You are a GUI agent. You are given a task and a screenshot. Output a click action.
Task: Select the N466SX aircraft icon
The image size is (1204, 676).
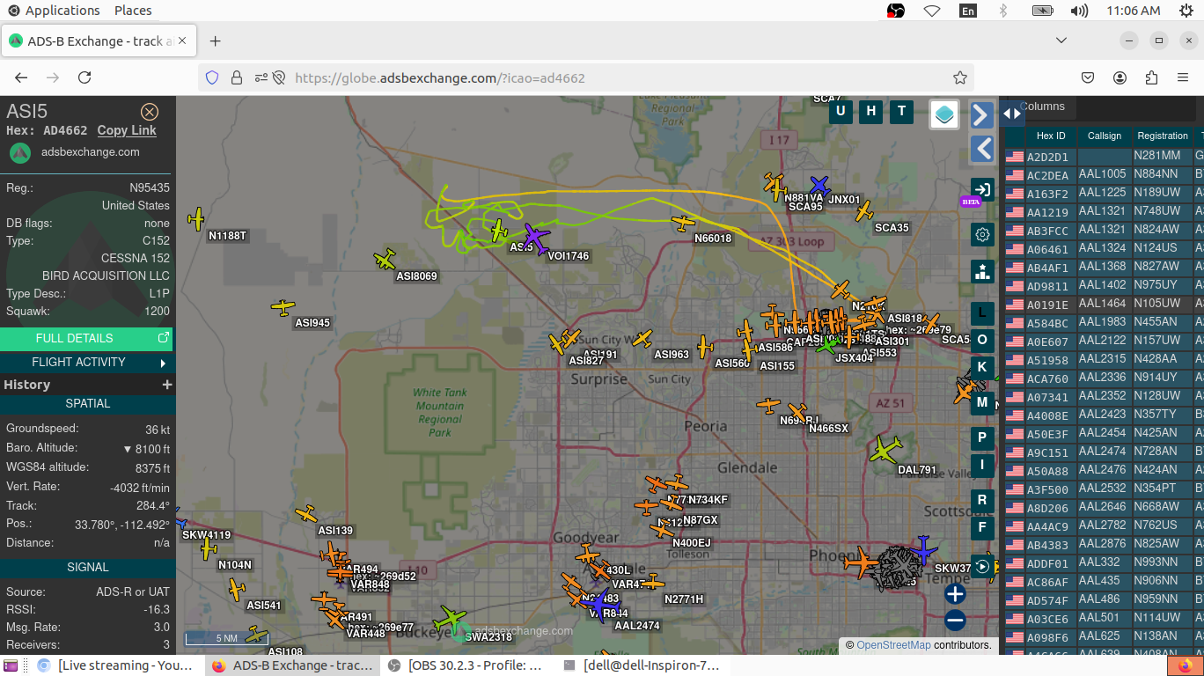click(797, 411)
